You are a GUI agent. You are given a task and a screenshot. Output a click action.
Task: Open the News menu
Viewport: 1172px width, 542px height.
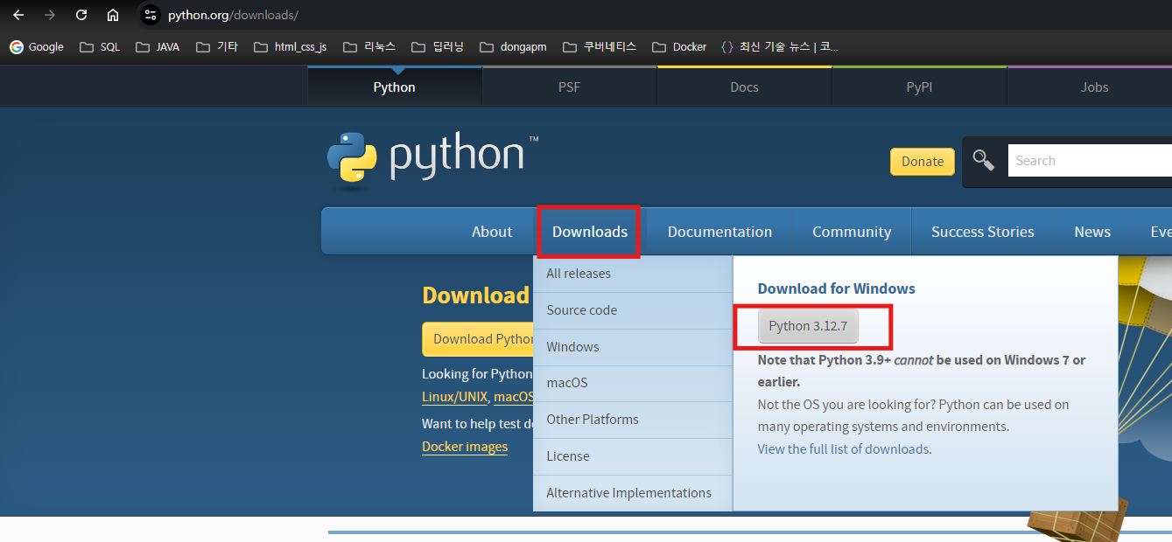point(1092,232)
